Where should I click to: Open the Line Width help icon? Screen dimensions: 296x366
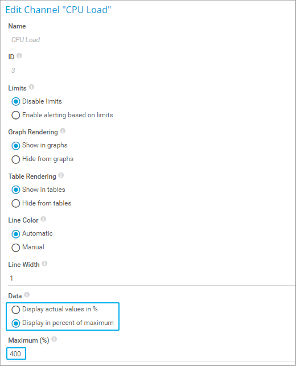tap(44, 264)
